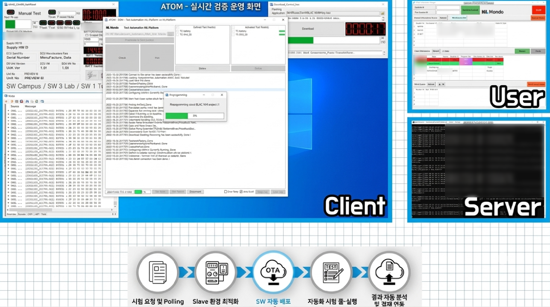This screenshot has width=550, height=307.
Task: Click the gray button beside the green status button
Action: (538, 51)
